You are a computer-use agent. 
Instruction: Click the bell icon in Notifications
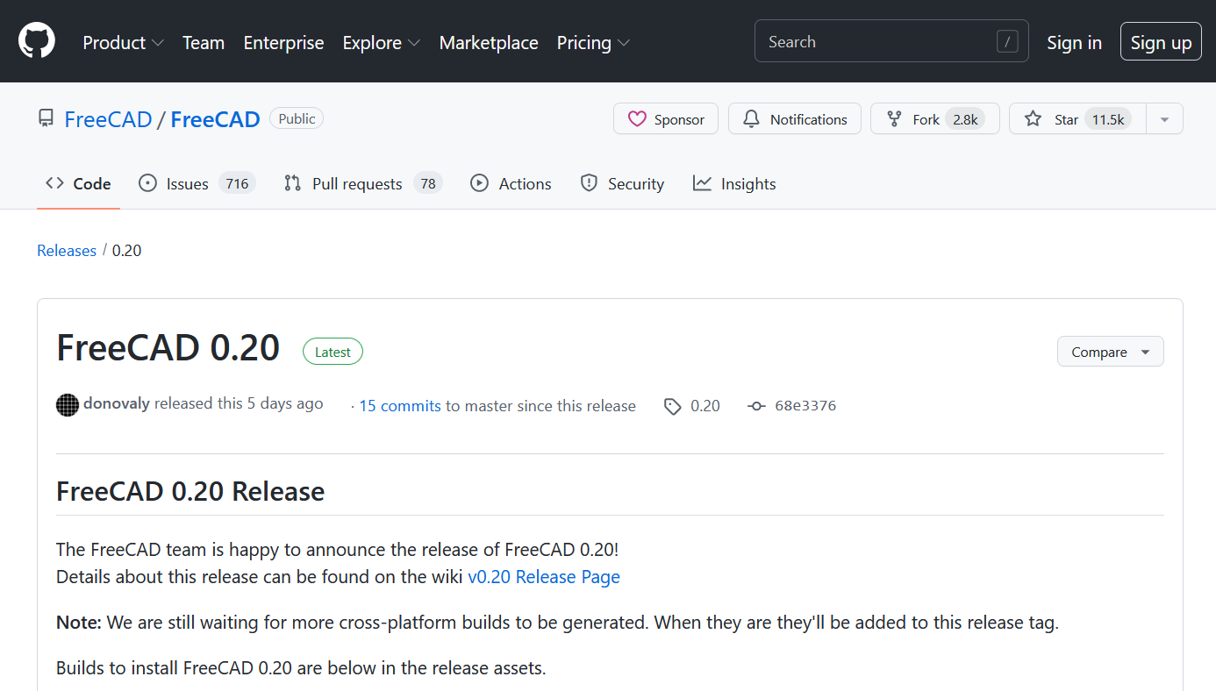point(751,119)
